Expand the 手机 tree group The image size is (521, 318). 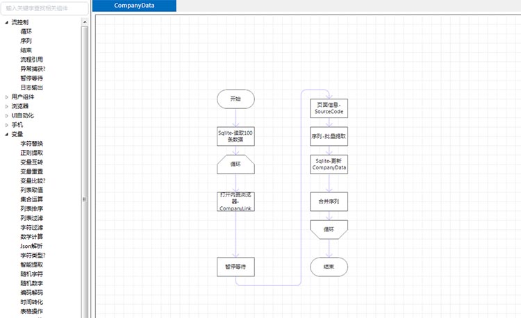point(7,125)
